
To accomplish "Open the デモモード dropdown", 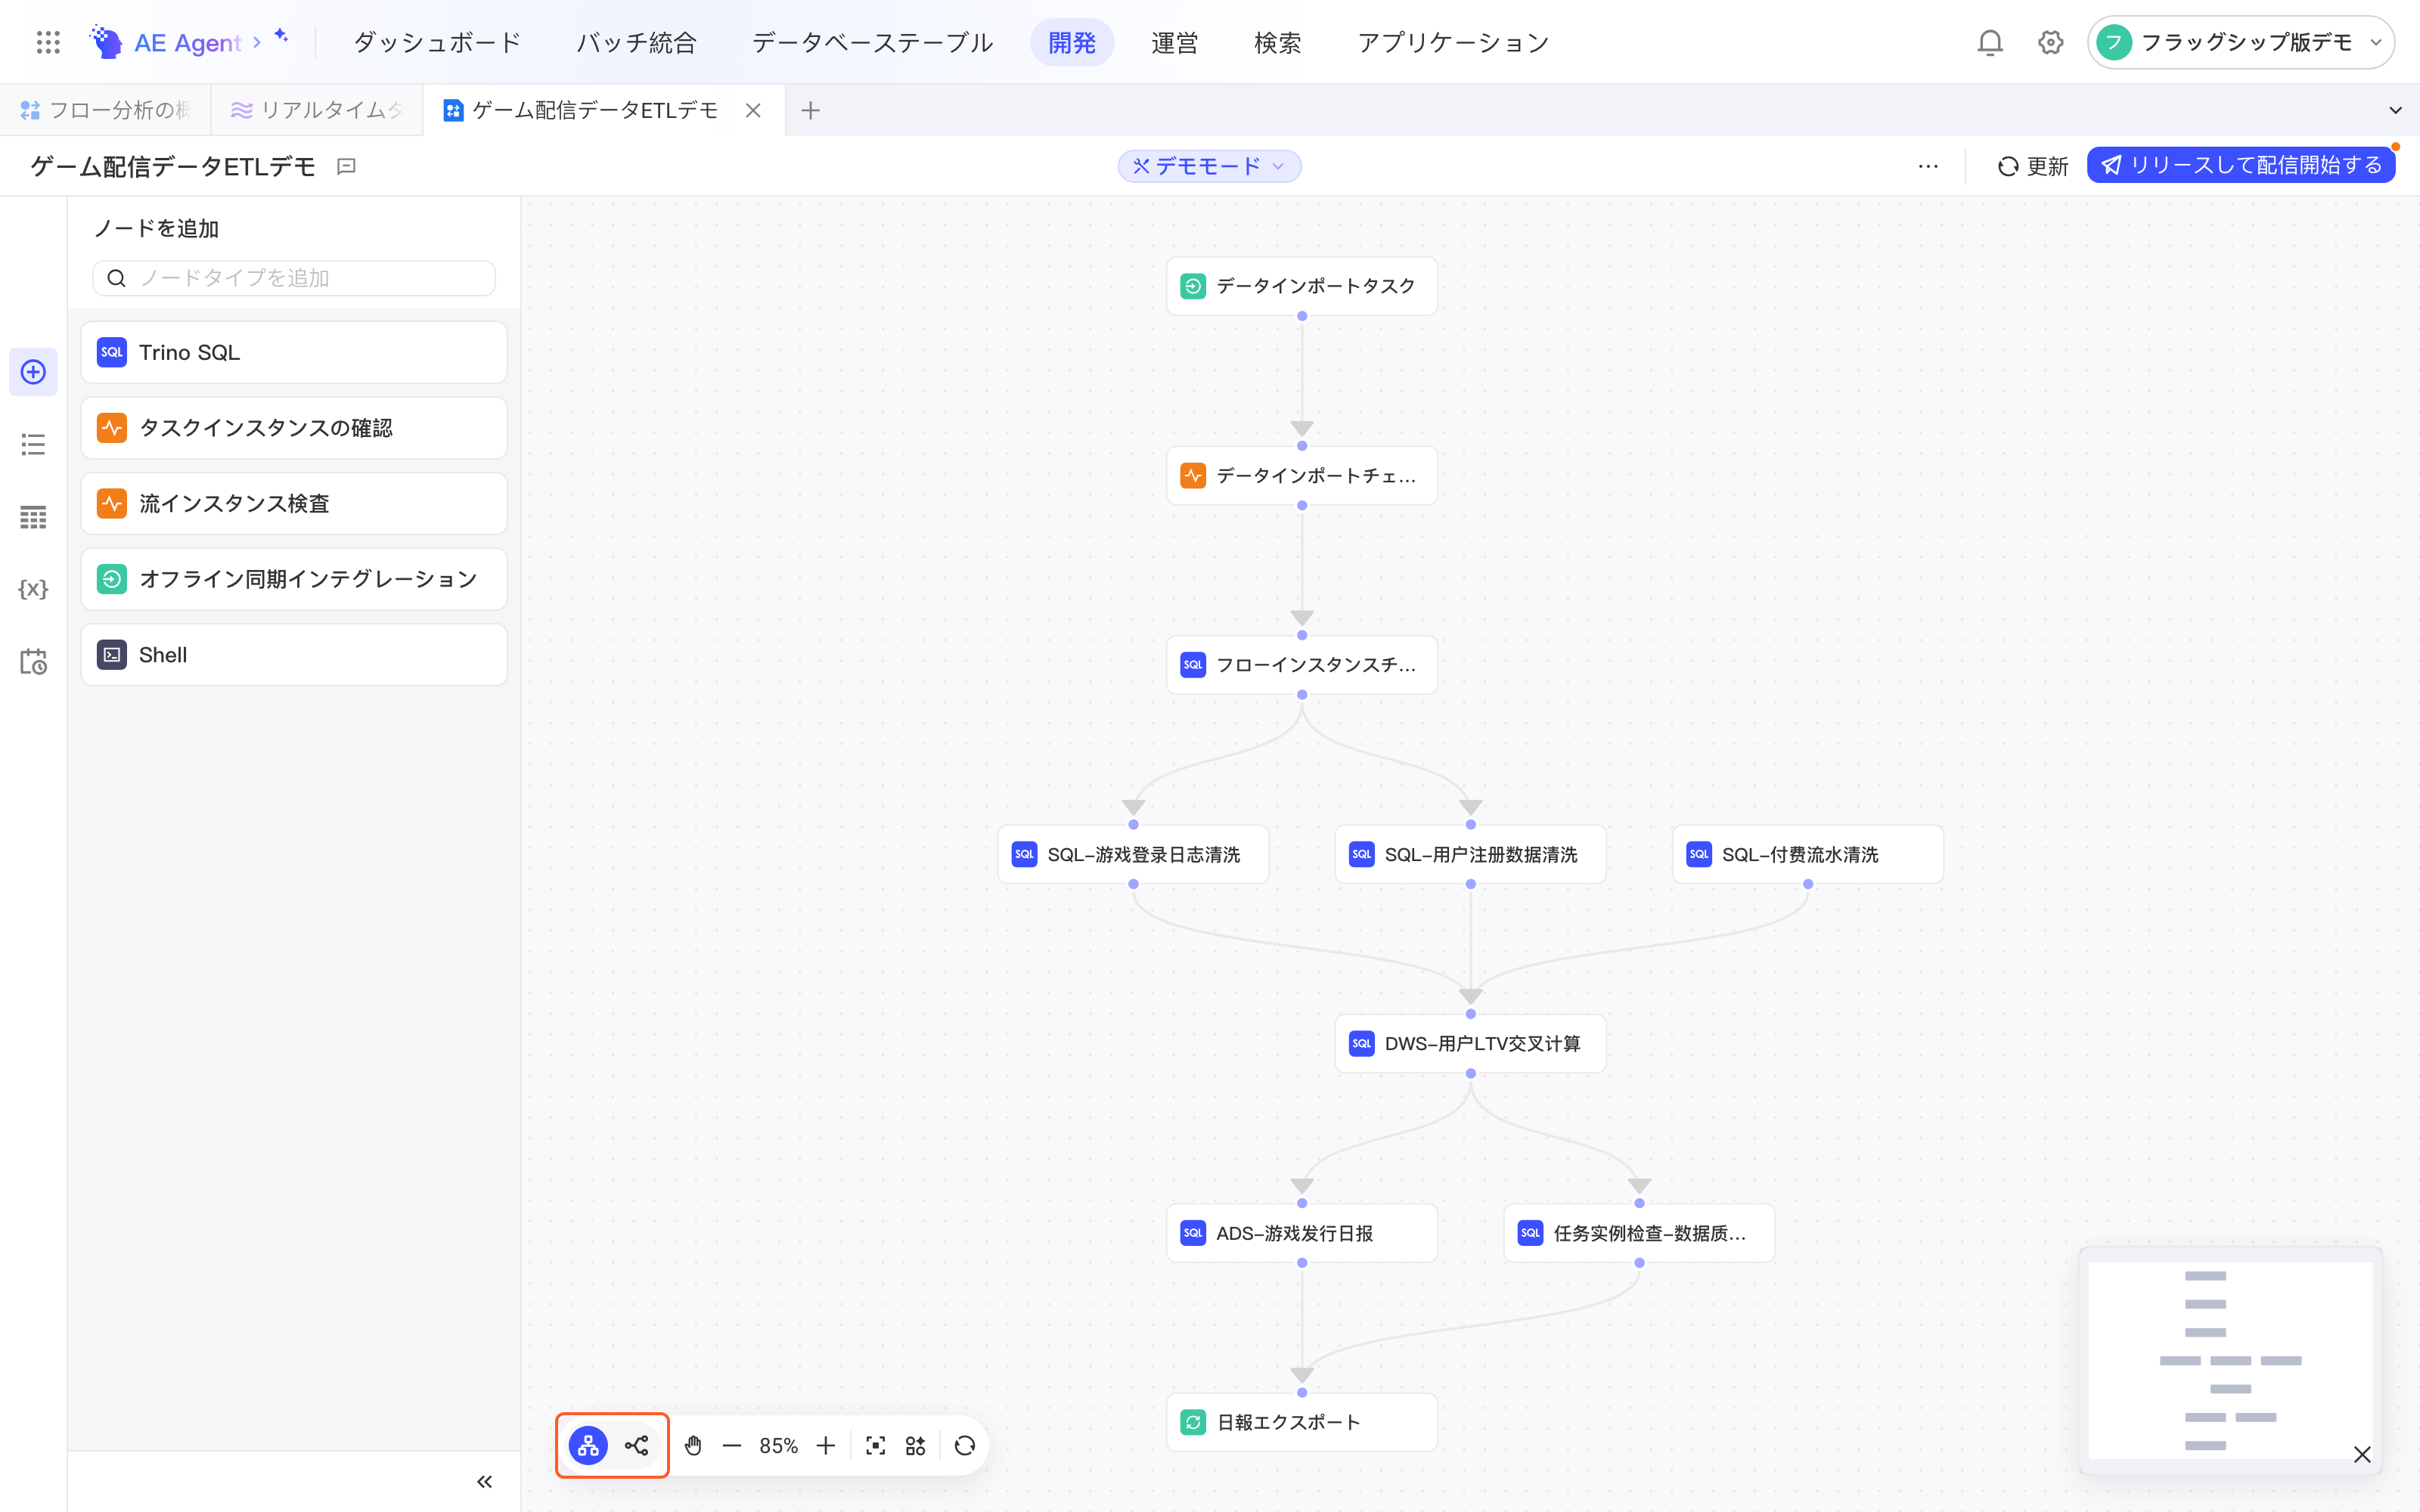I will tap(1209, 166).
